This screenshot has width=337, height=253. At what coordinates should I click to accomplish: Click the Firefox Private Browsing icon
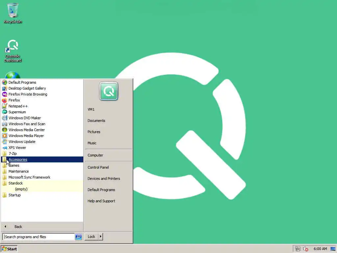click(x=5, y=94)
